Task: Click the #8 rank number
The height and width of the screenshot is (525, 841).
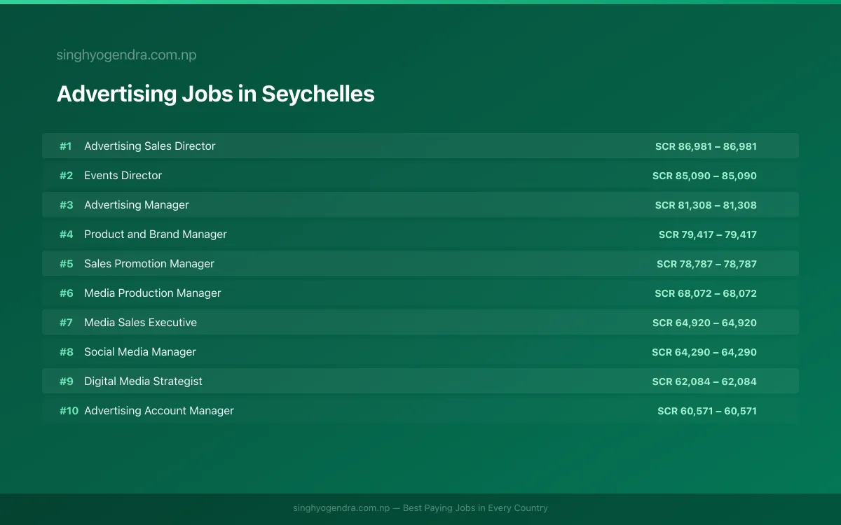Action: pos(66,352)
